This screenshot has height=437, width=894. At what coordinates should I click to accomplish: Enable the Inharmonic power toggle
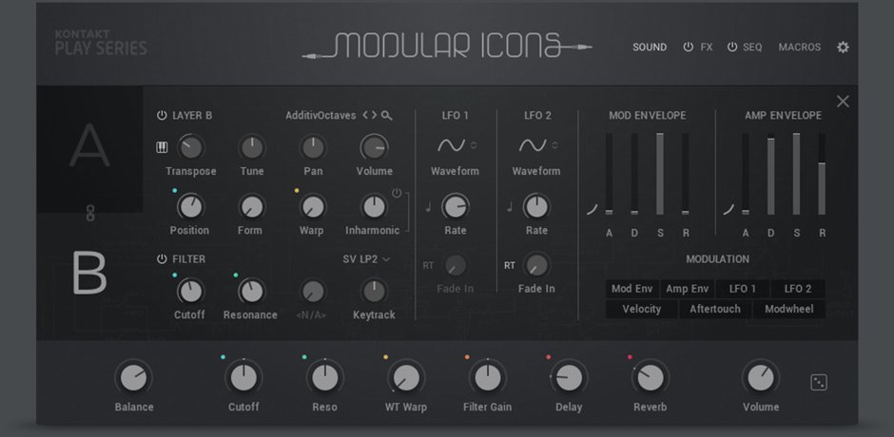tap(397, 193)
